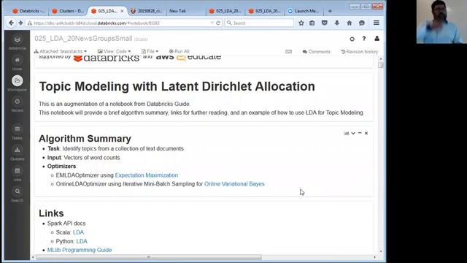This screenshot has width=467, height=263.
Task: Click the browser back arrow
Action: (x=11, y=23)
